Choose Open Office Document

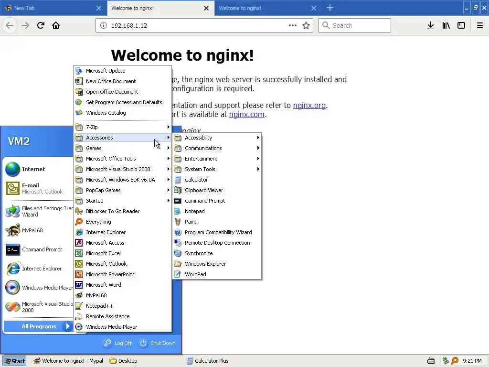[123, 92]
